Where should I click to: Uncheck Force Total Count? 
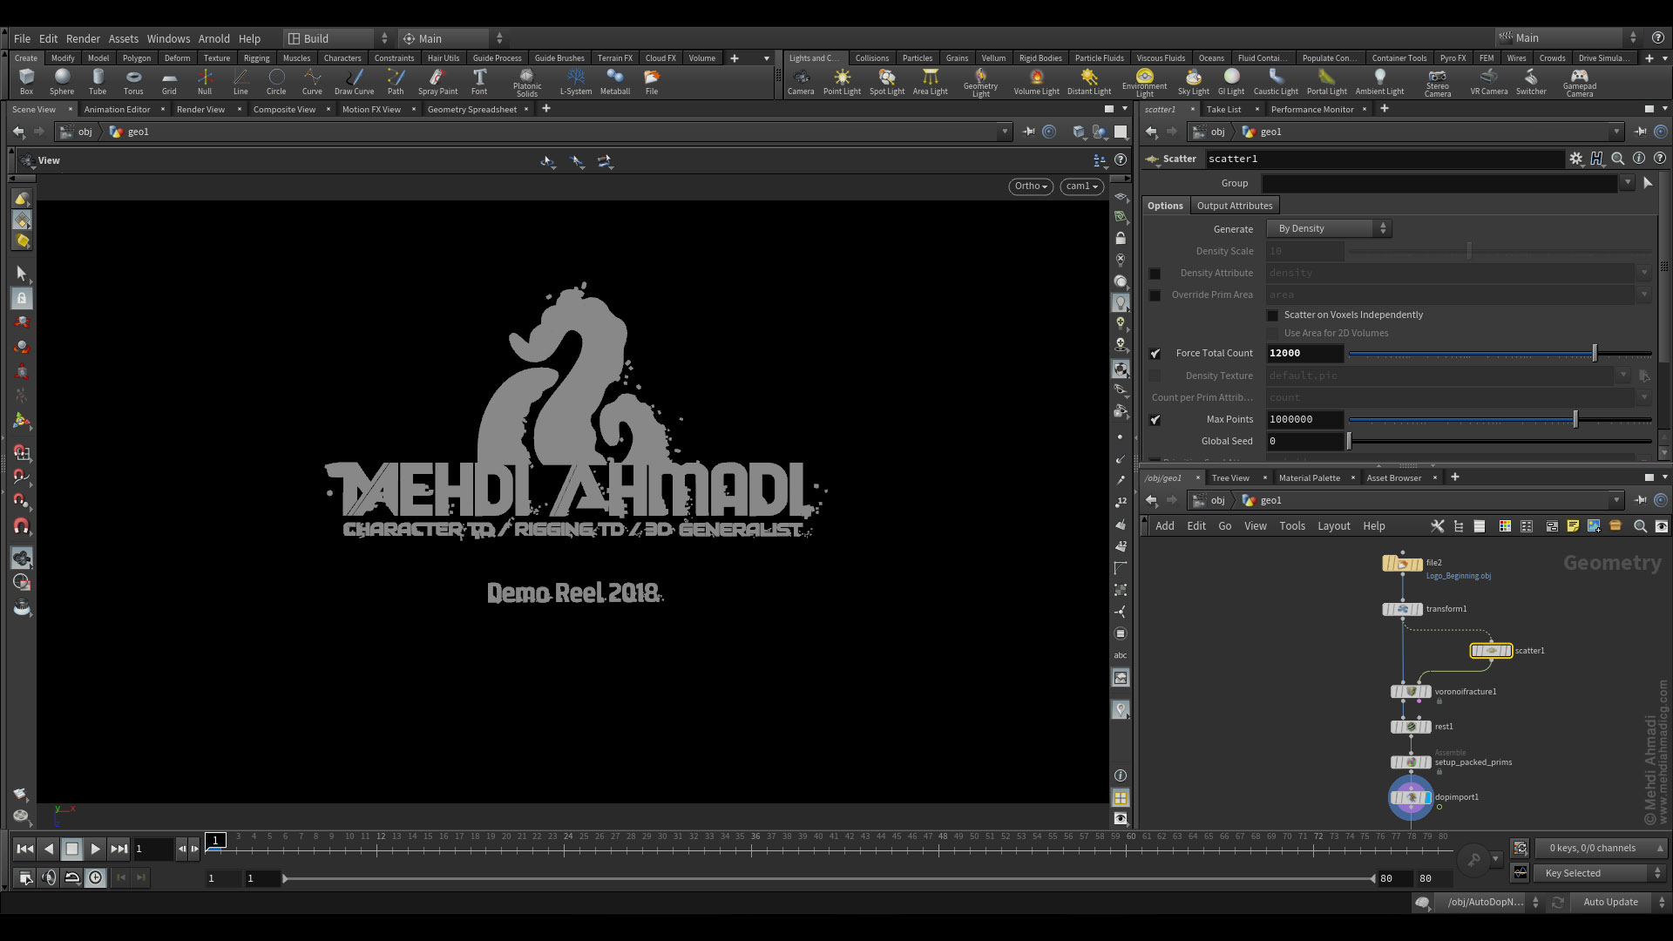[1155, 354]
